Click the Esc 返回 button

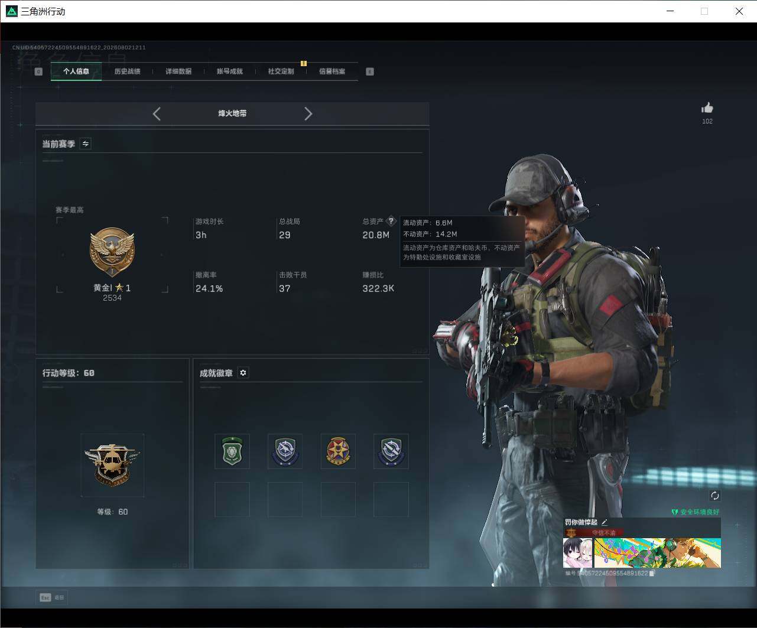click(x=52, y=597)
